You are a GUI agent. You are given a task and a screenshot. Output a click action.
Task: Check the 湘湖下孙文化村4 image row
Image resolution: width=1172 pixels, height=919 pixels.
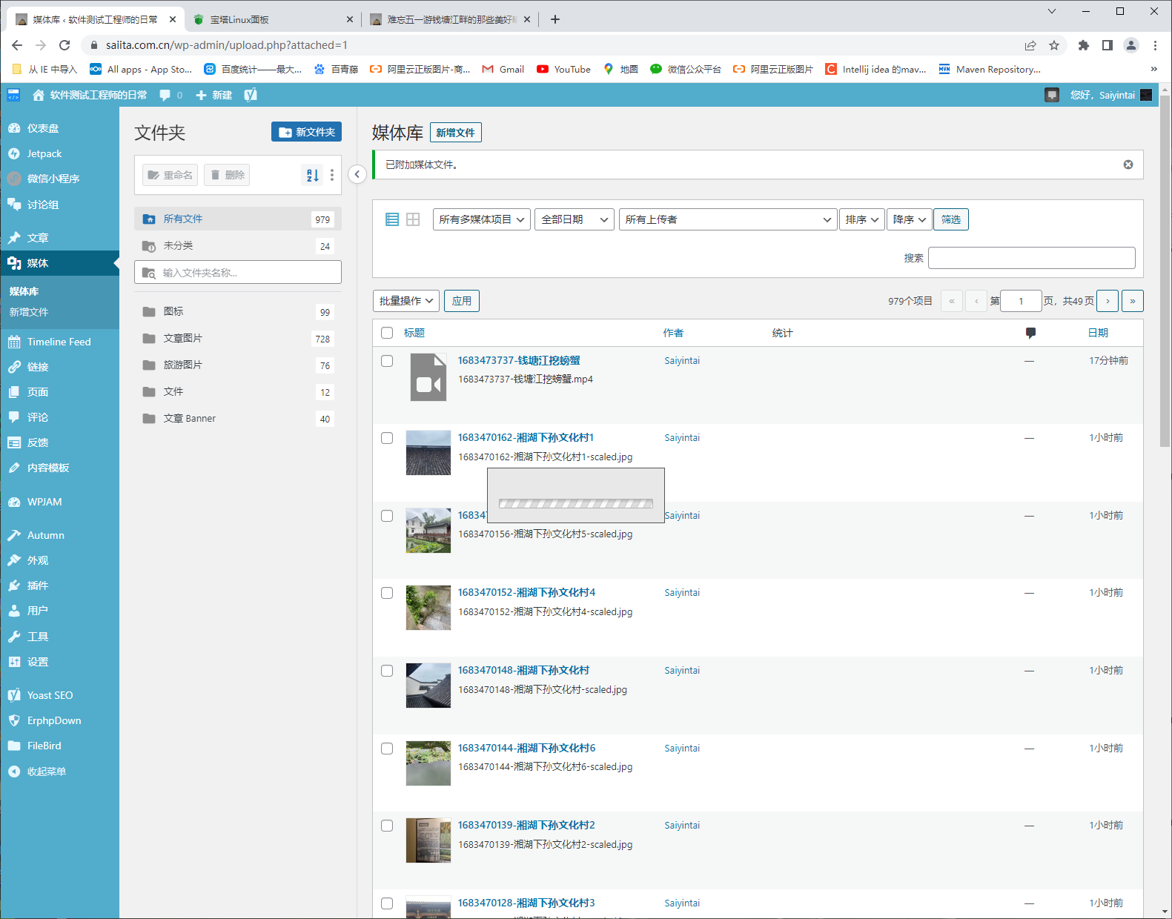click(387, 593)
